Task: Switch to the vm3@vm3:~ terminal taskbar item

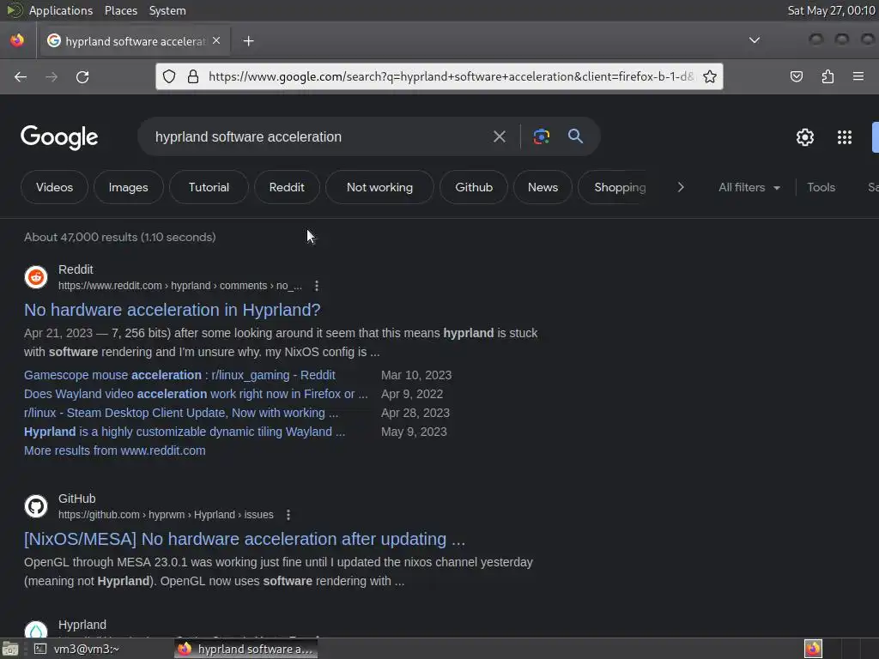Action: point(77,649)
